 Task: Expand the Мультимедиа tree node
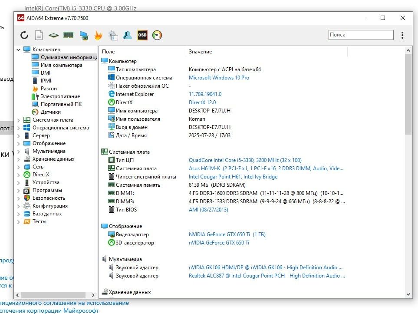[18, 151]
